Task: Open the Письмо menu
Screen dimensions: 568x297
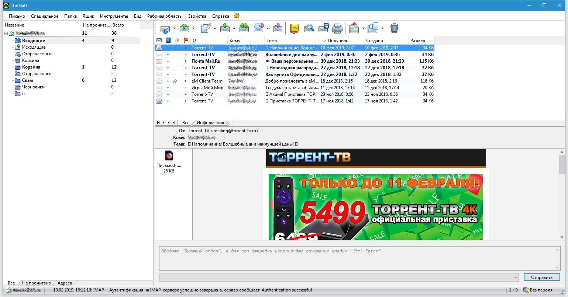Action: 17,16
